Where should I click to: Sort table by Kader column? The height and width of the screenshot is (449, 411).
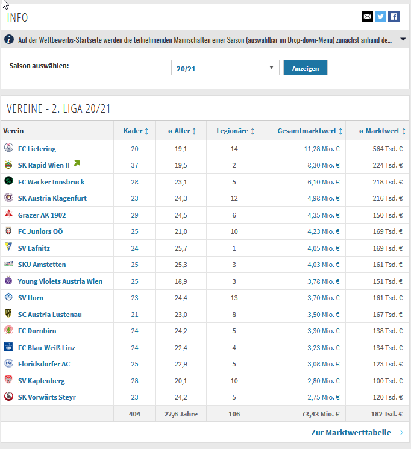point(136,131)
